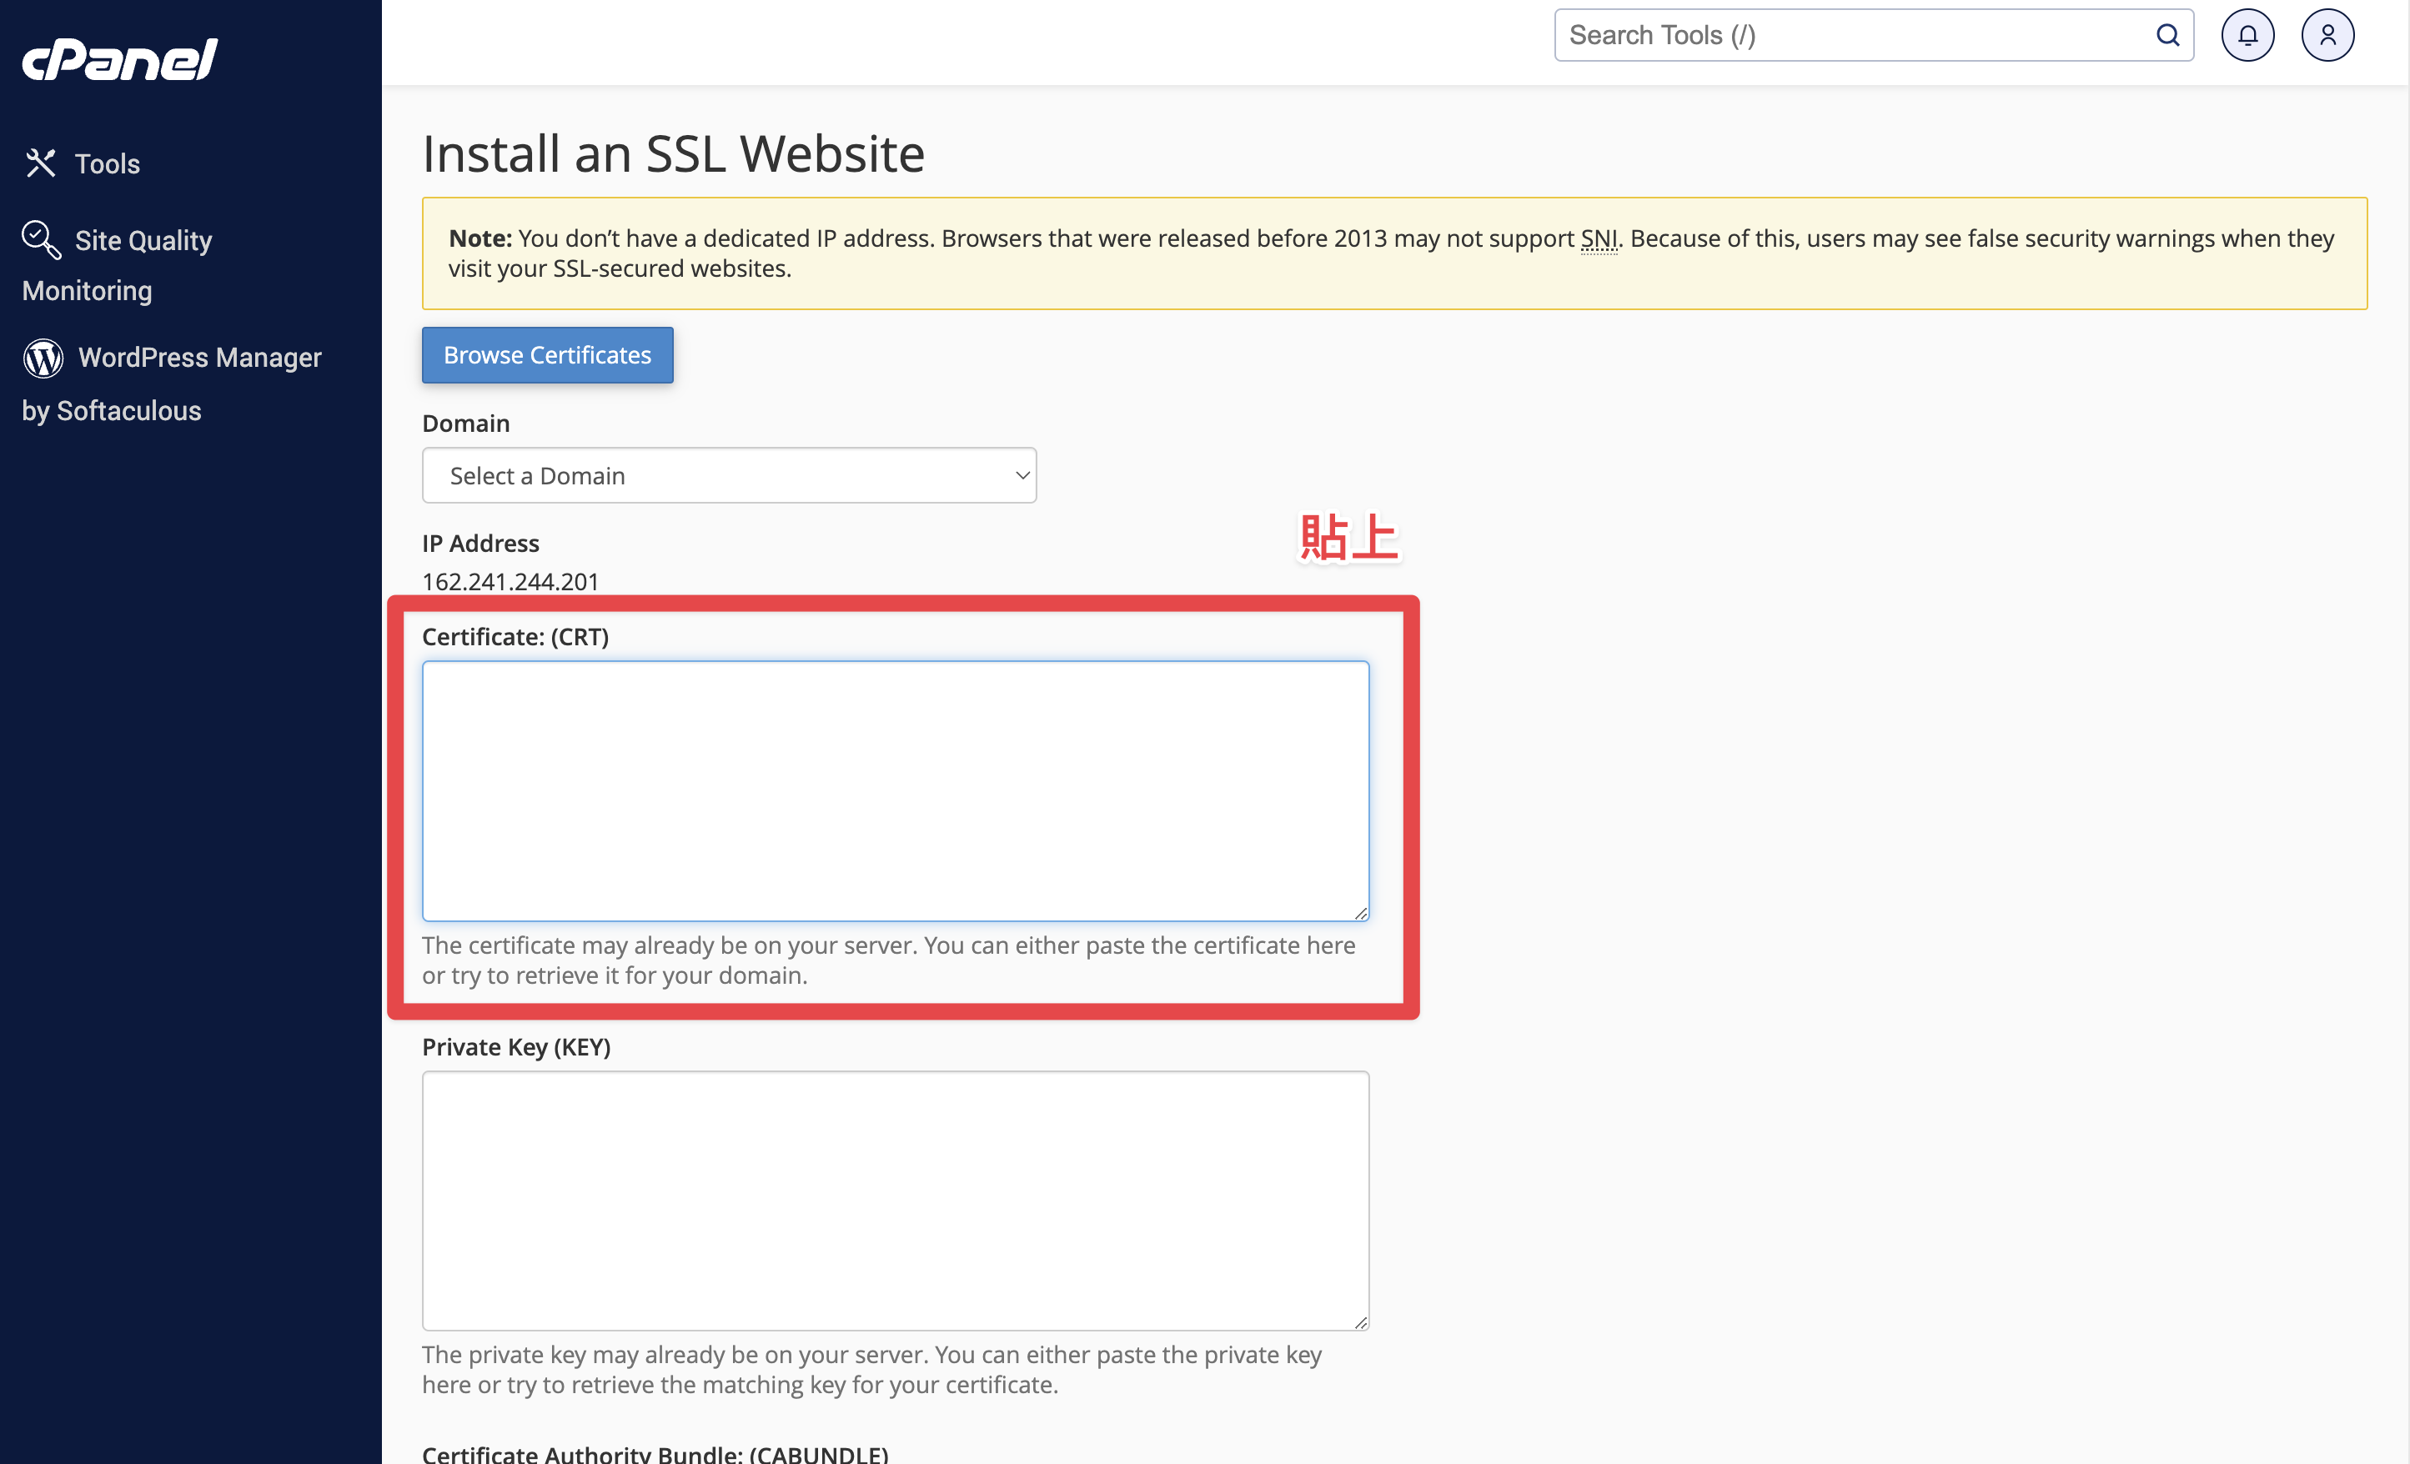
Task: Expand the Select a Domain dropdown
Action: (729, 475)
